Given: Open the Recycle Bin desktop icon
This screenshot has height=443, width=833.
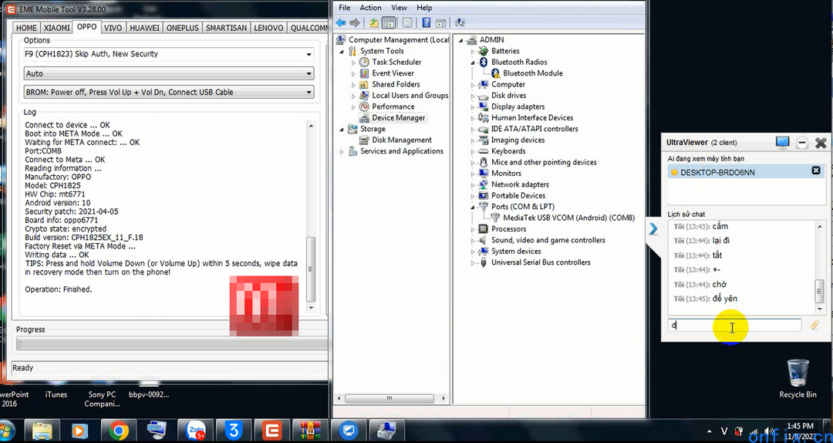Looking at the screenshot, I should 798,378.
